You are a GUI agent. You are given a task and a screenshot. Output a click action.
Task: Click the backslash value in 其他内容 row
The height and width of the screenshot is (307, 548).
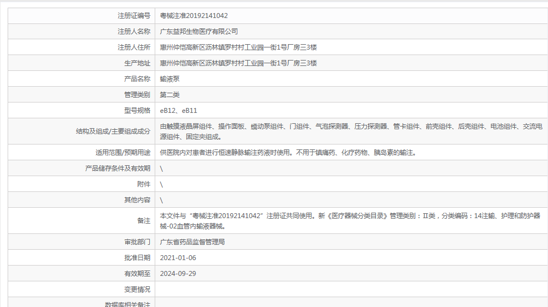tap(161, 200)
